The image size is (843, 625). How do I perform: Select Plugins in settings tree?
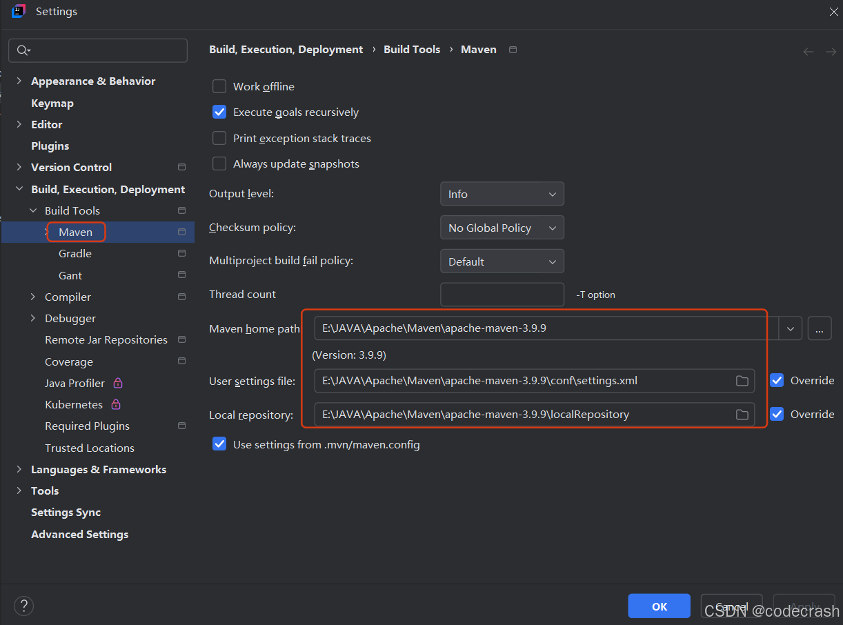[x=50, y=146]
